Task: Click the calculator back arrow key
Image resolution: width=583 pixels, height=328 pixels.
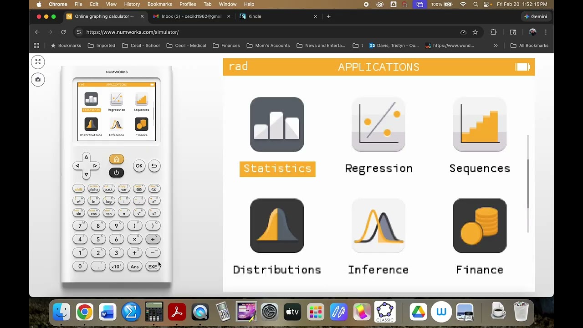Action: [154, 166]
